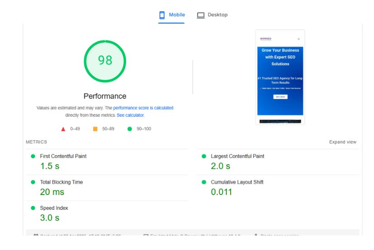Click the Get a Quote button in the preview
Image resolution: width=374 pixels, height=250 pixels.
[280, 97]
